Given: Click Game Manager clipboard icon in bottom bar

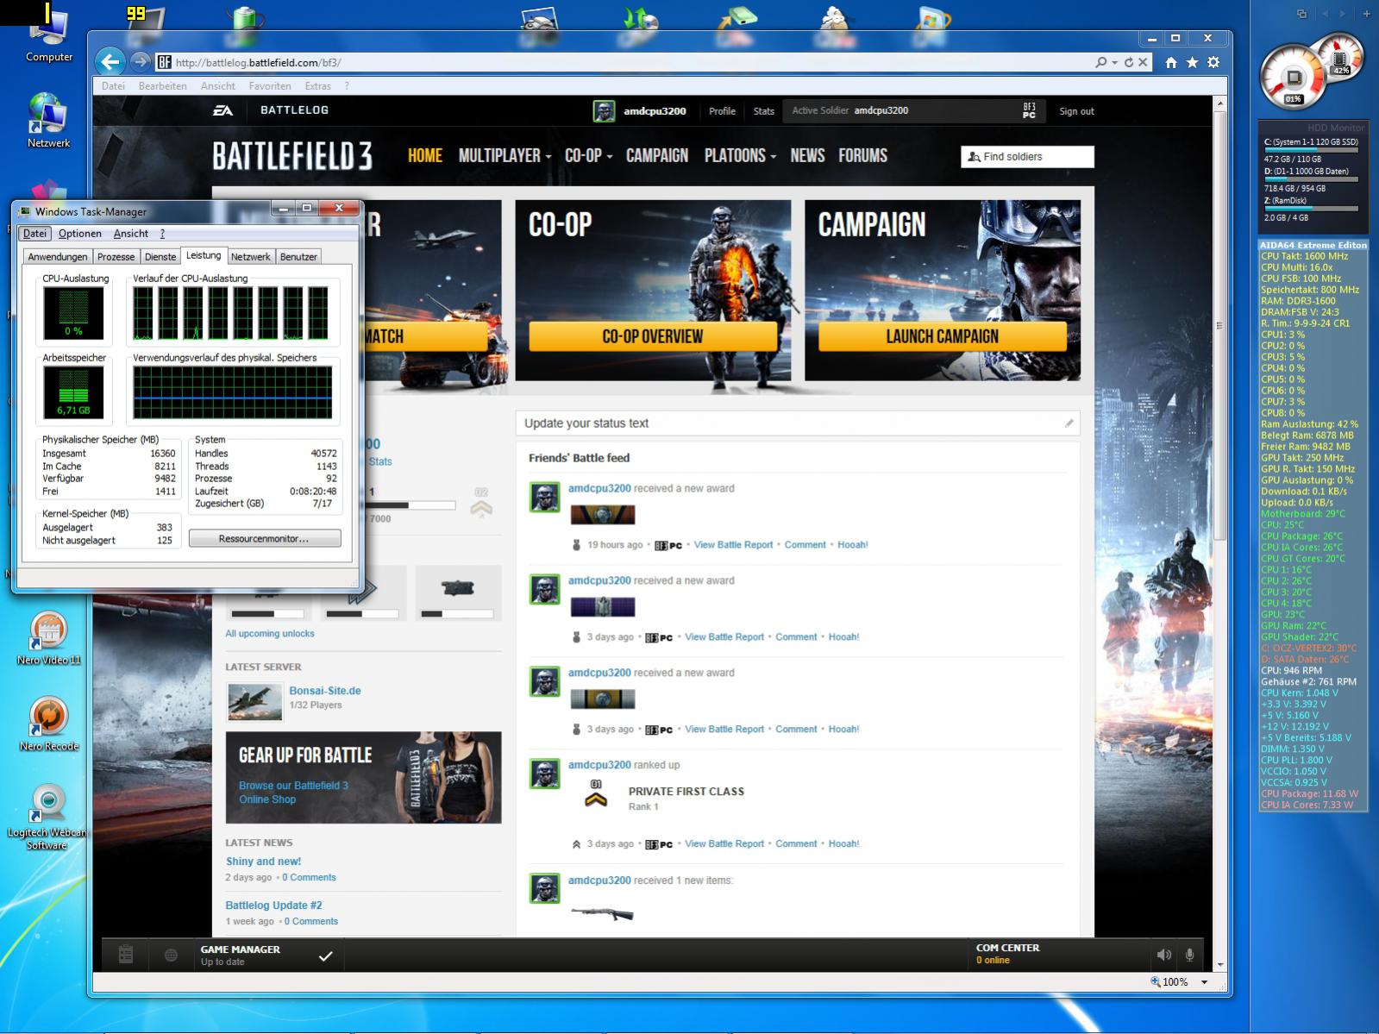Looking at the screenshot, I should pos(126,954).
